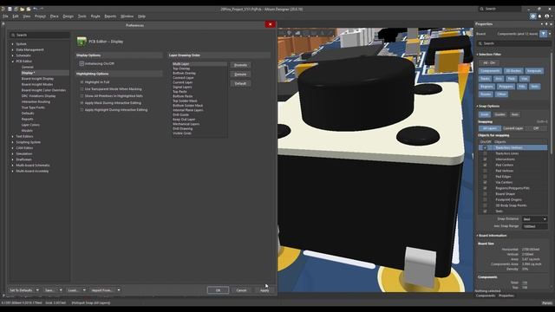Viewport: 555px width, 312px height.
Task: Click the Panels button in status bar
Action: pos(547,303)
